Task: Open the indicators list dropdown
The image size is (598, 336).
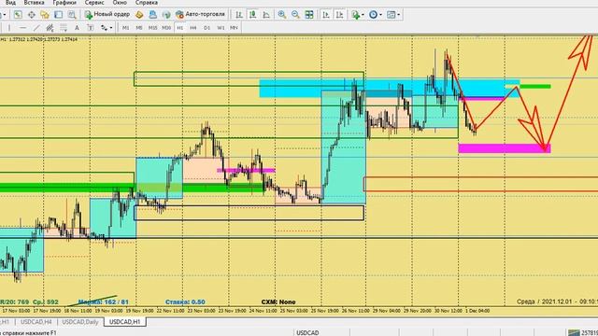Action: [x=358, y=15]
